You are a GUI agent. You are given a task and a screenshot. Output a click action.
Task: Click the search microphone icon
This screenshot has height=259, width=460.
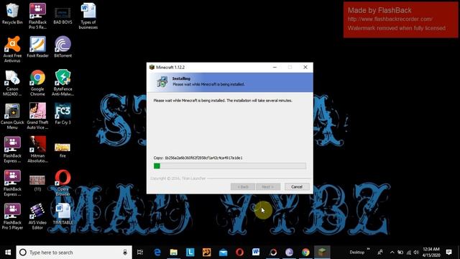click(125, 253)
